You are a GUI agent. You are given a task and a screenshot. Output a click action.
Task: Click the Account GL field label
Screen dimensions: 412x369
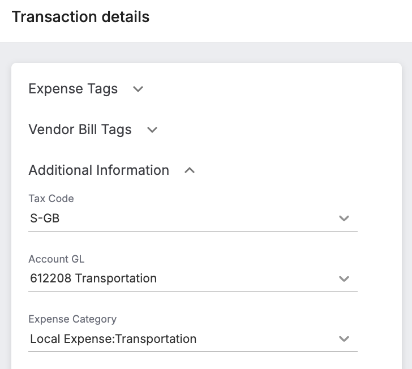[x=57, y=259]
